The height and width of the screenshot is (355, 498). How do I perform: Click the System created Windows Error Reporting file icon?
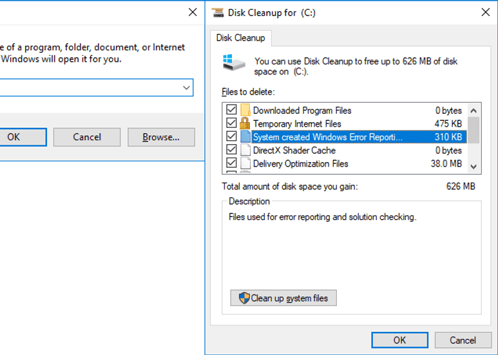(245, 136)
